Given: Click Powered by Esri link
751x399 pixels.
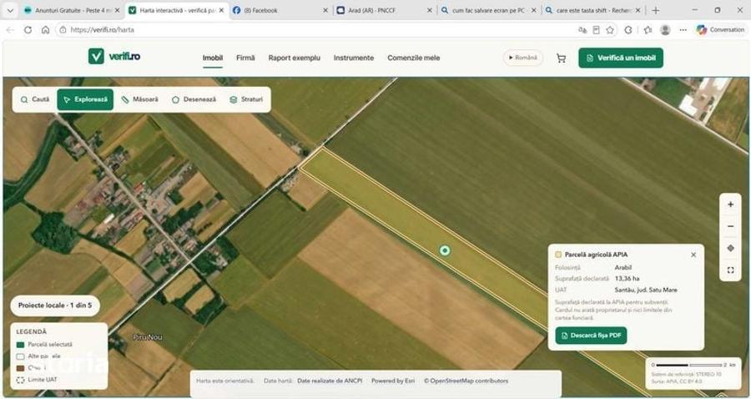Looking at the screenshot, I should click(x=393, y=381).
